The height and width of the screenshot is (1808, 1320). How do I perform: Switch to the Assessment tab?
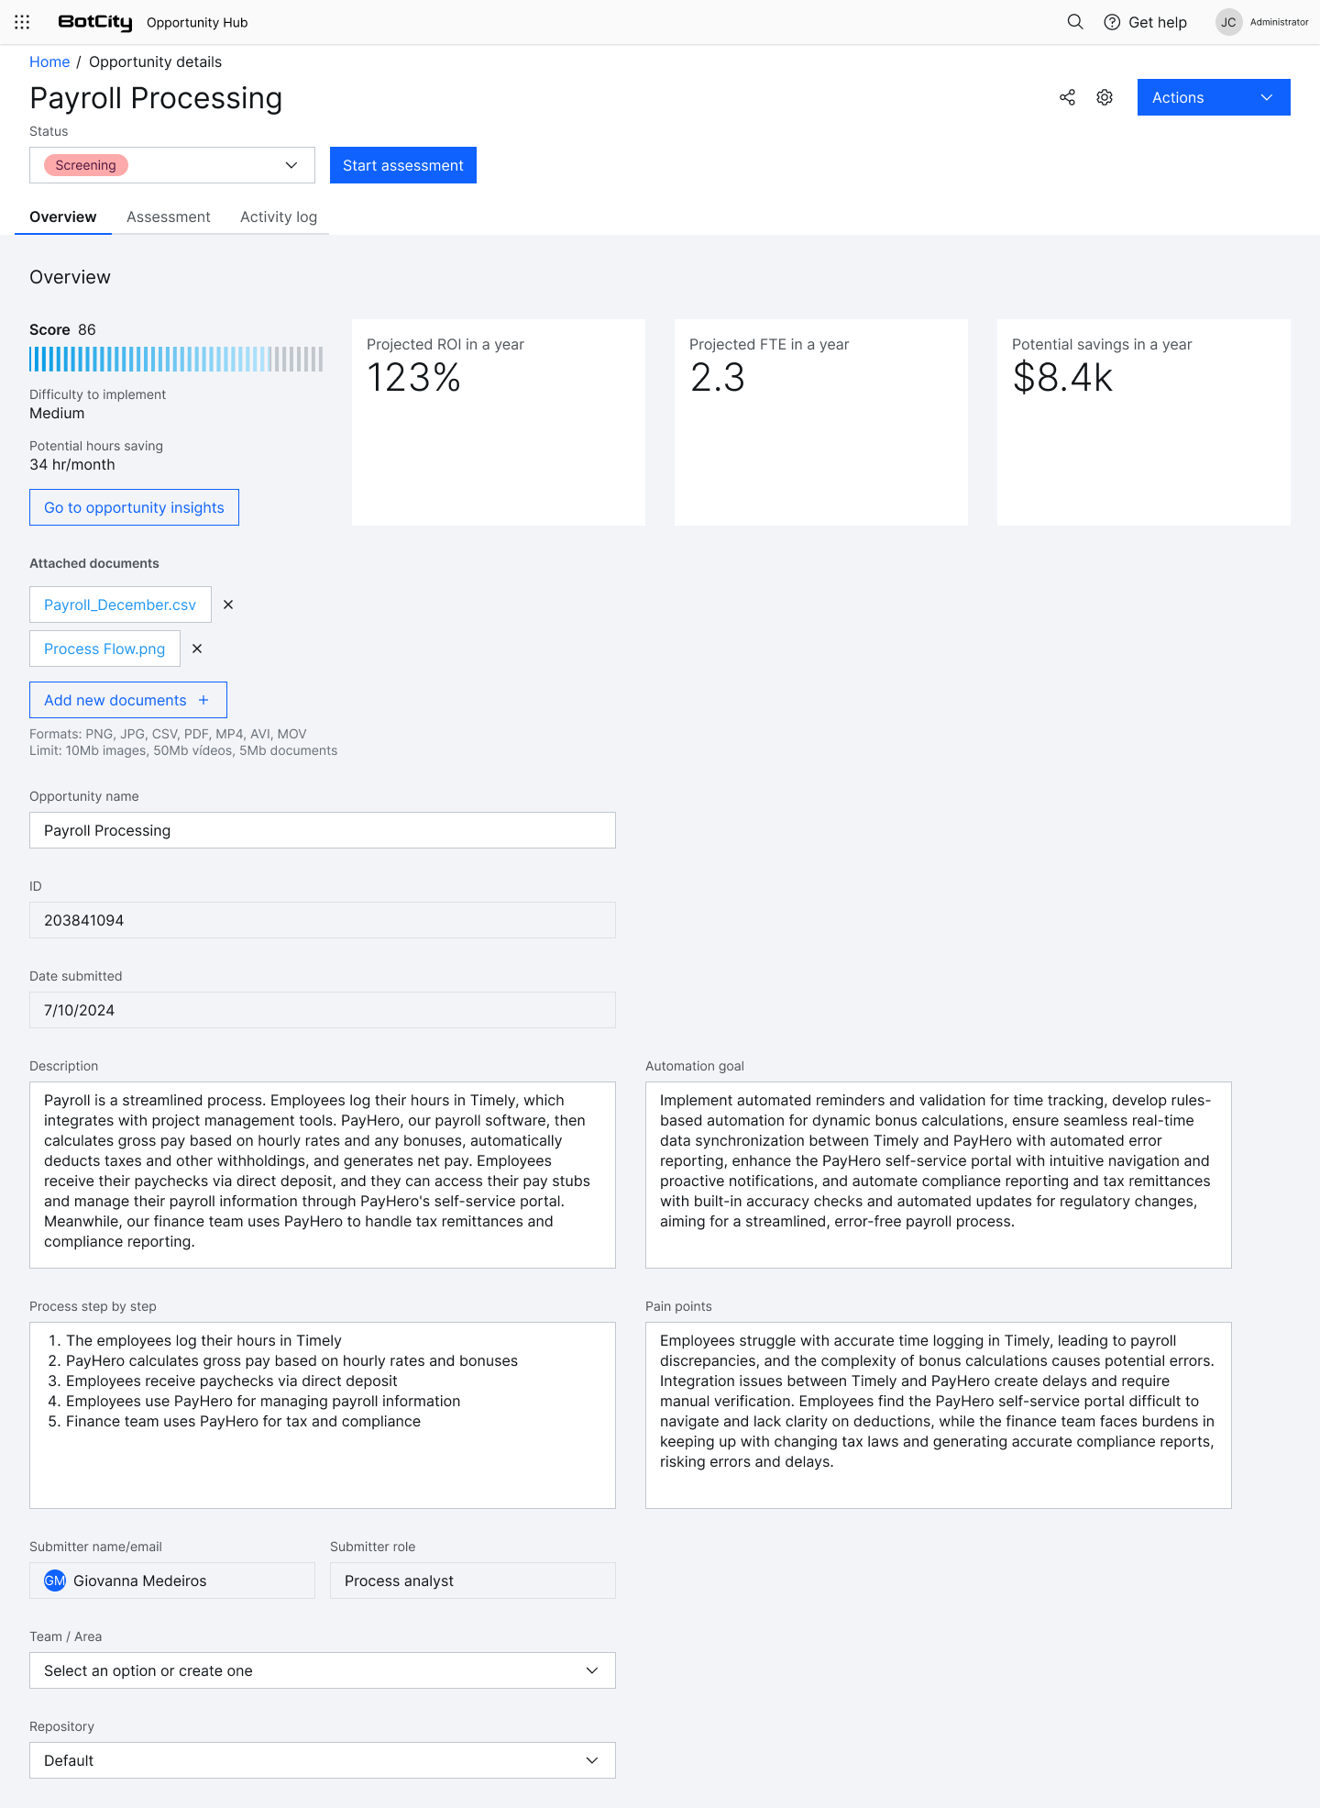click(x=169, y=216)
